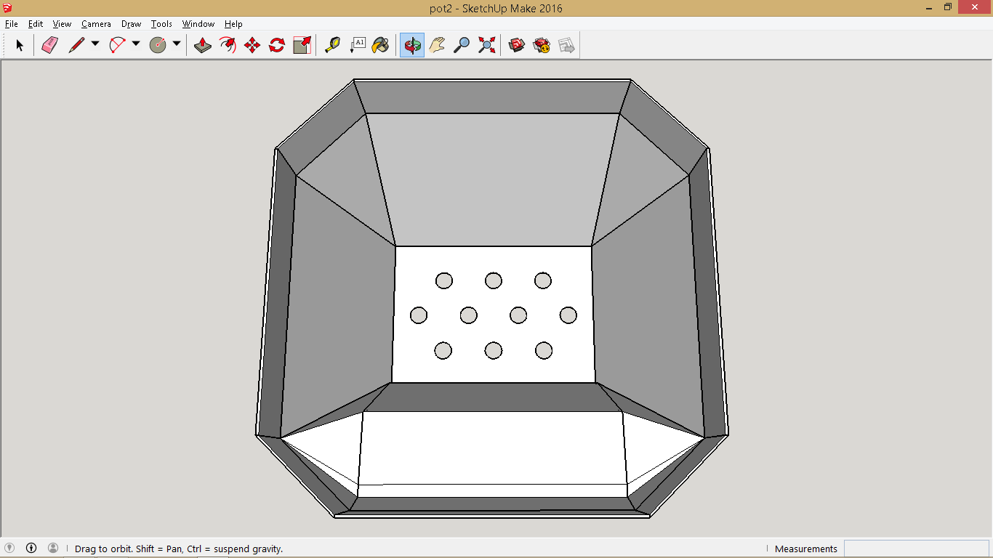Toggle the Select arrow tool
Screen dimensions: 993x558
[20, 44]
